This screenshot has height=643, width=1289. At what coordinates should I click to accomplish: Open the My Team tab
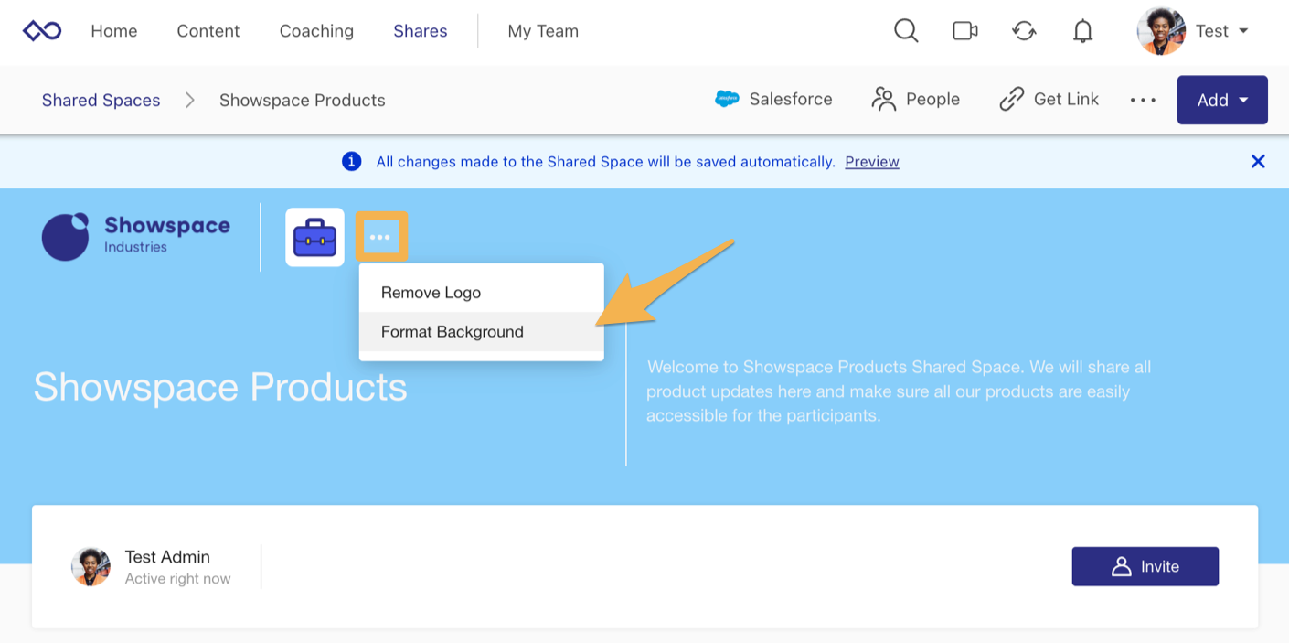tap(543, 31)
